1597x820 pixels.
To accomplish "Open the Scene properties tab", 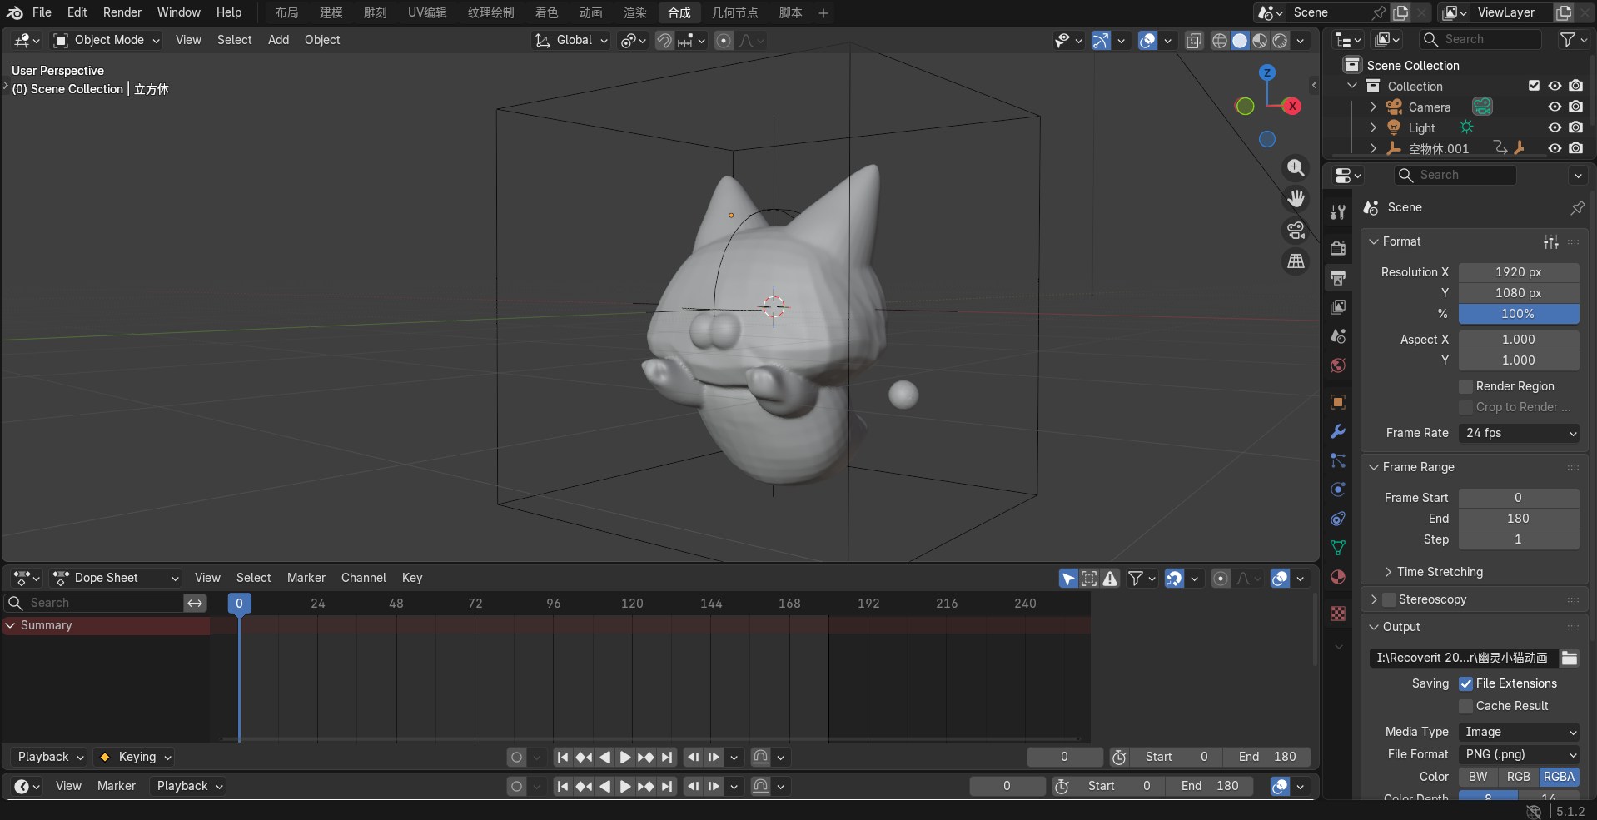I will coord(1338,335).
